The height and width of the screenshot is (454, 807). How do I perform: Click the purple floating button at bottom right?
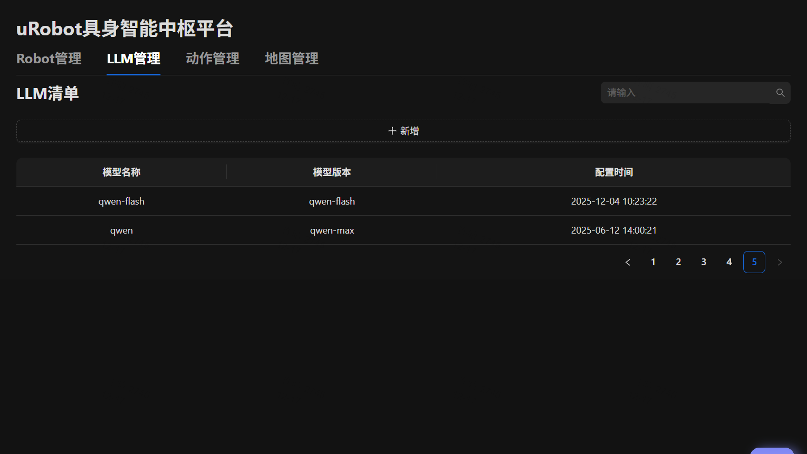click(x=772, y=451)
